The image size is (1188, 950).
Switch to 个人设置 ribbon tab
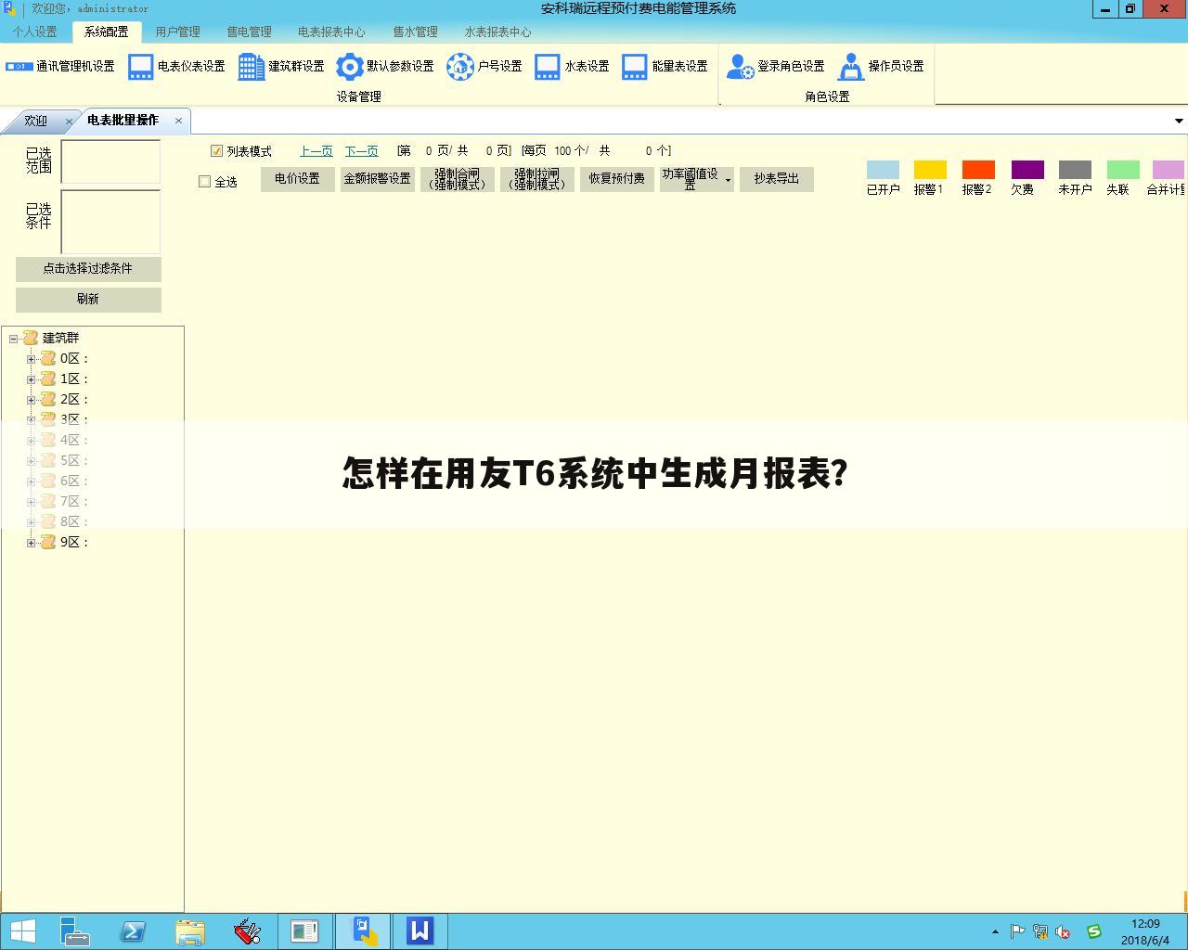coord(35,32)
